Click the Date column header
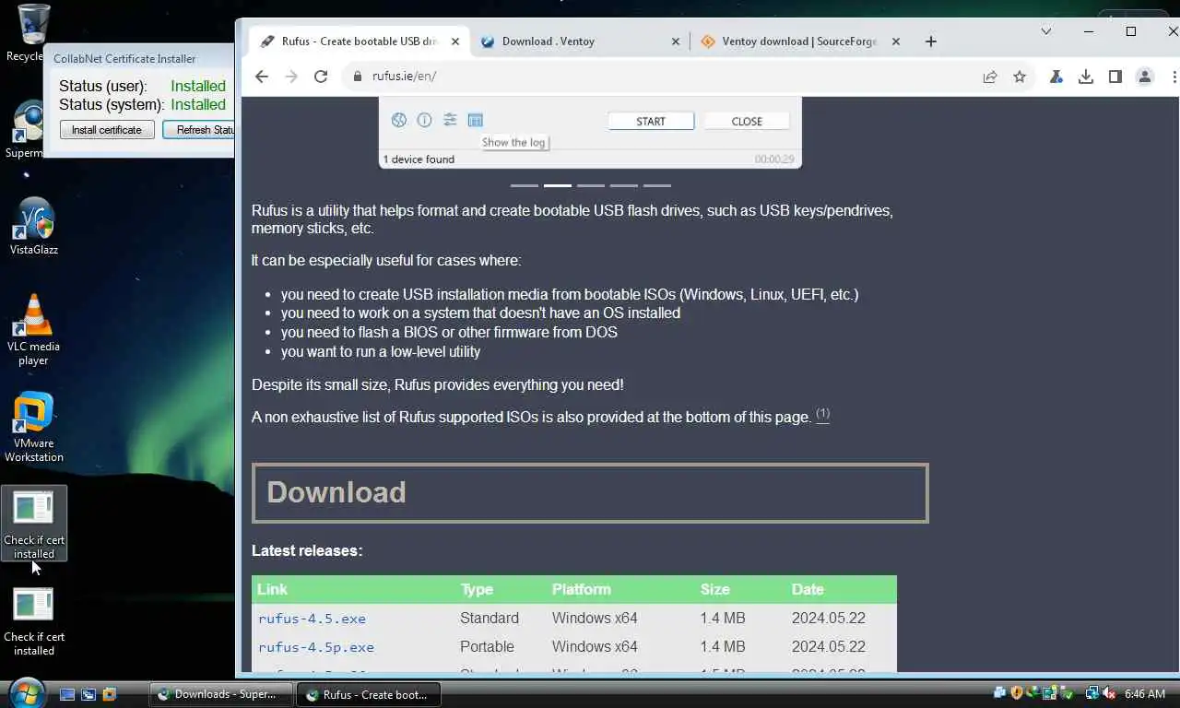This screenshot has height=708, width=1180. click(x=808, y=589)
